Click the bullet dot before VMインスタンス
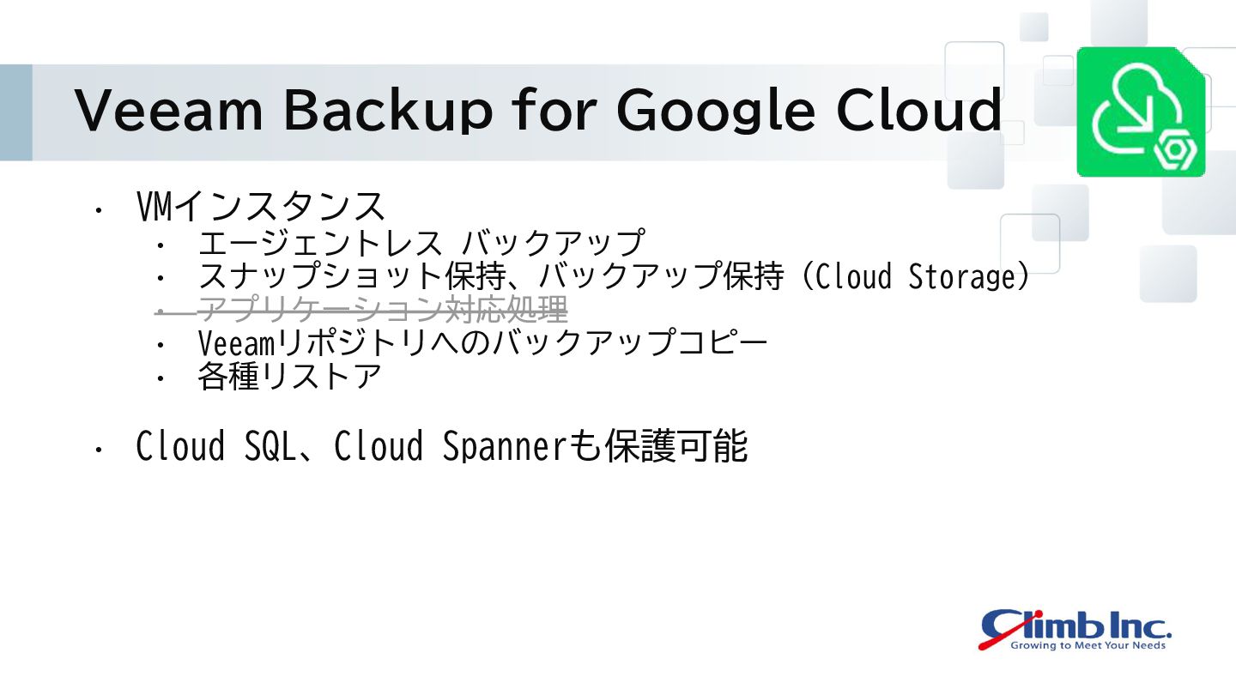The image size is (1236, 695). 100,209
